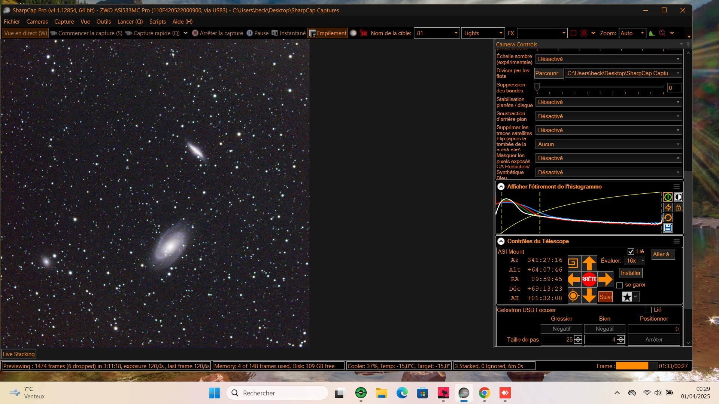
Task: Click the crosshair target icon in mount controls
Action: [573, 296]
